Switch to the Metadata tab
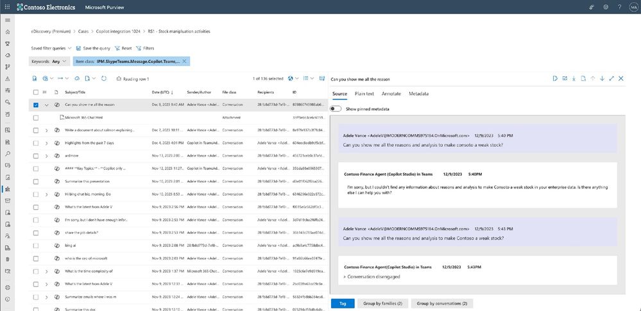Screen dimensions: 641x311 click(x=418, y=94)
